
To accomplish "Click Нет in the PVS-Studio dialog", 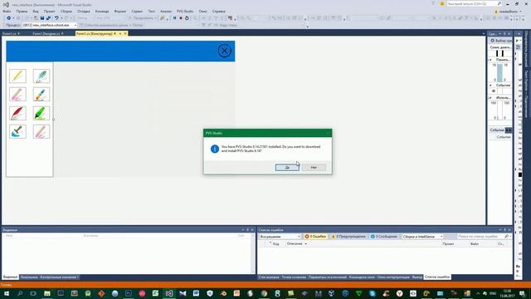I will tap(314, 168).
